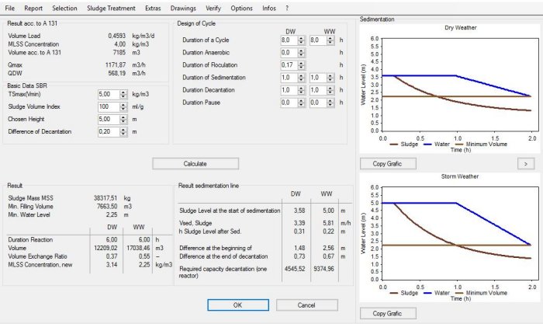The image size is (543, 324).
Task: Copy the Storm Weather chart with Copy Grafic
Action: pos(389,313)
